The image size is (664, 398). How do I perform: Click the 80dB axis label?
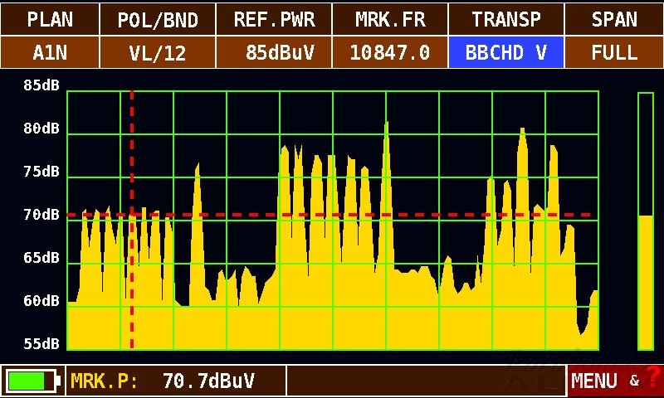41,129
